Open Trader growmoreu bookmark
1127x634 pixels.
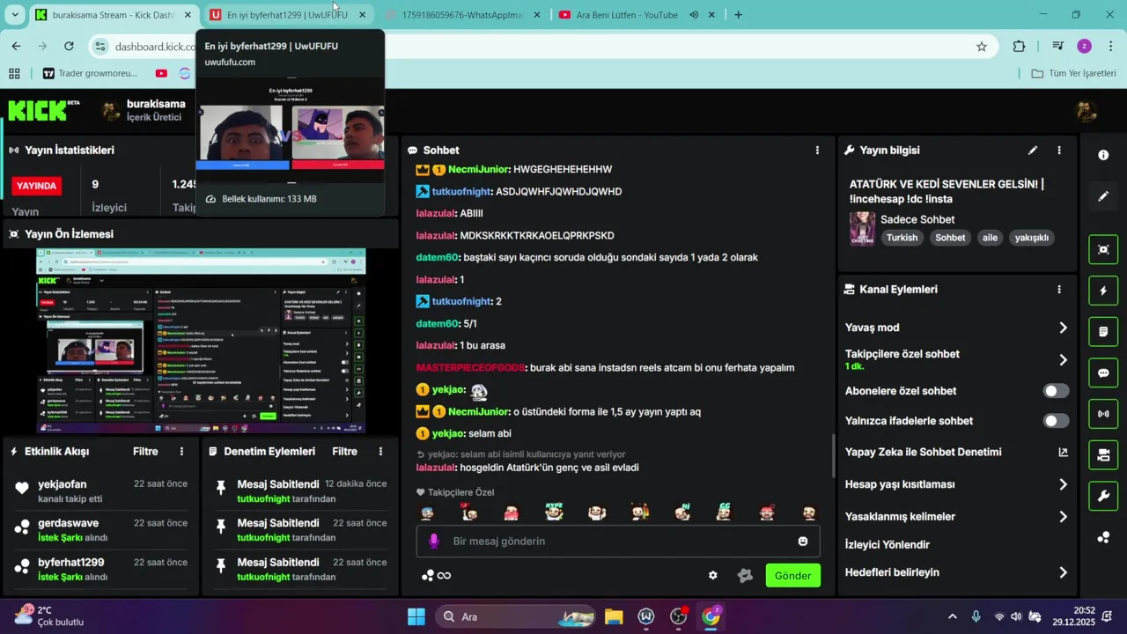pyautogui.click(x=91, y=73)
